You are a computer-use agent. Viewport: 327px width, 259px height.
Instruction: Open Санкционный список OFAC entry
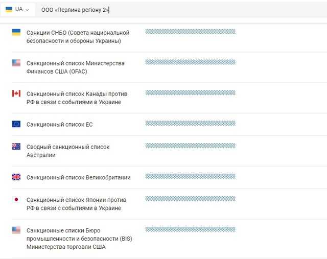coord(75,67)
